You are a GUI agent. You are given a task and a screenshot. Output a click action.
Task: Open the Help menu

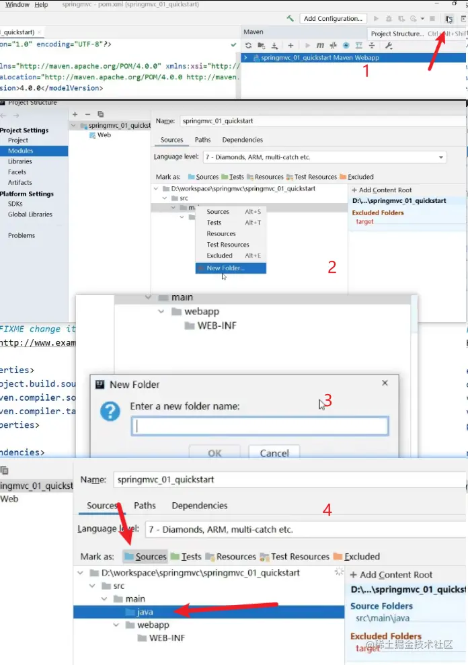[41, 5]
